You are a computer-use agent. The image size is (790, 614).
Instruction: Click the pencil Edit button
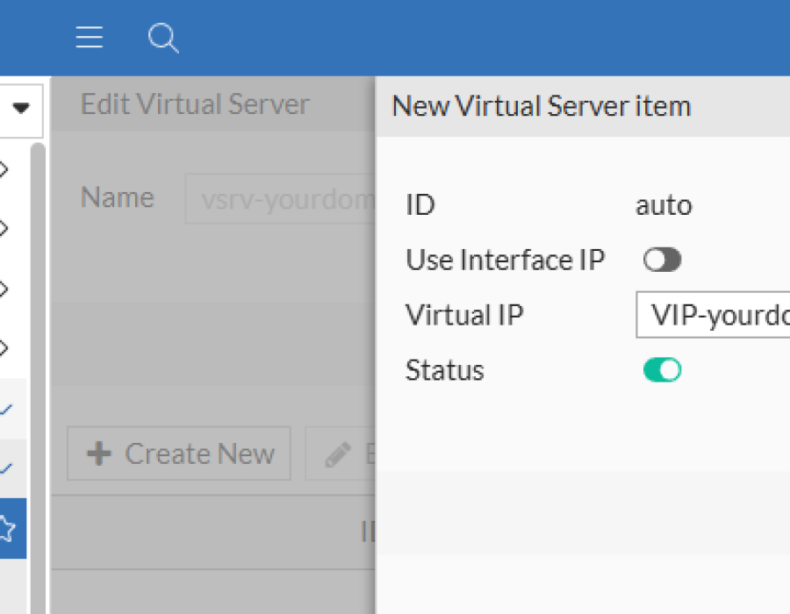(340, 453)
